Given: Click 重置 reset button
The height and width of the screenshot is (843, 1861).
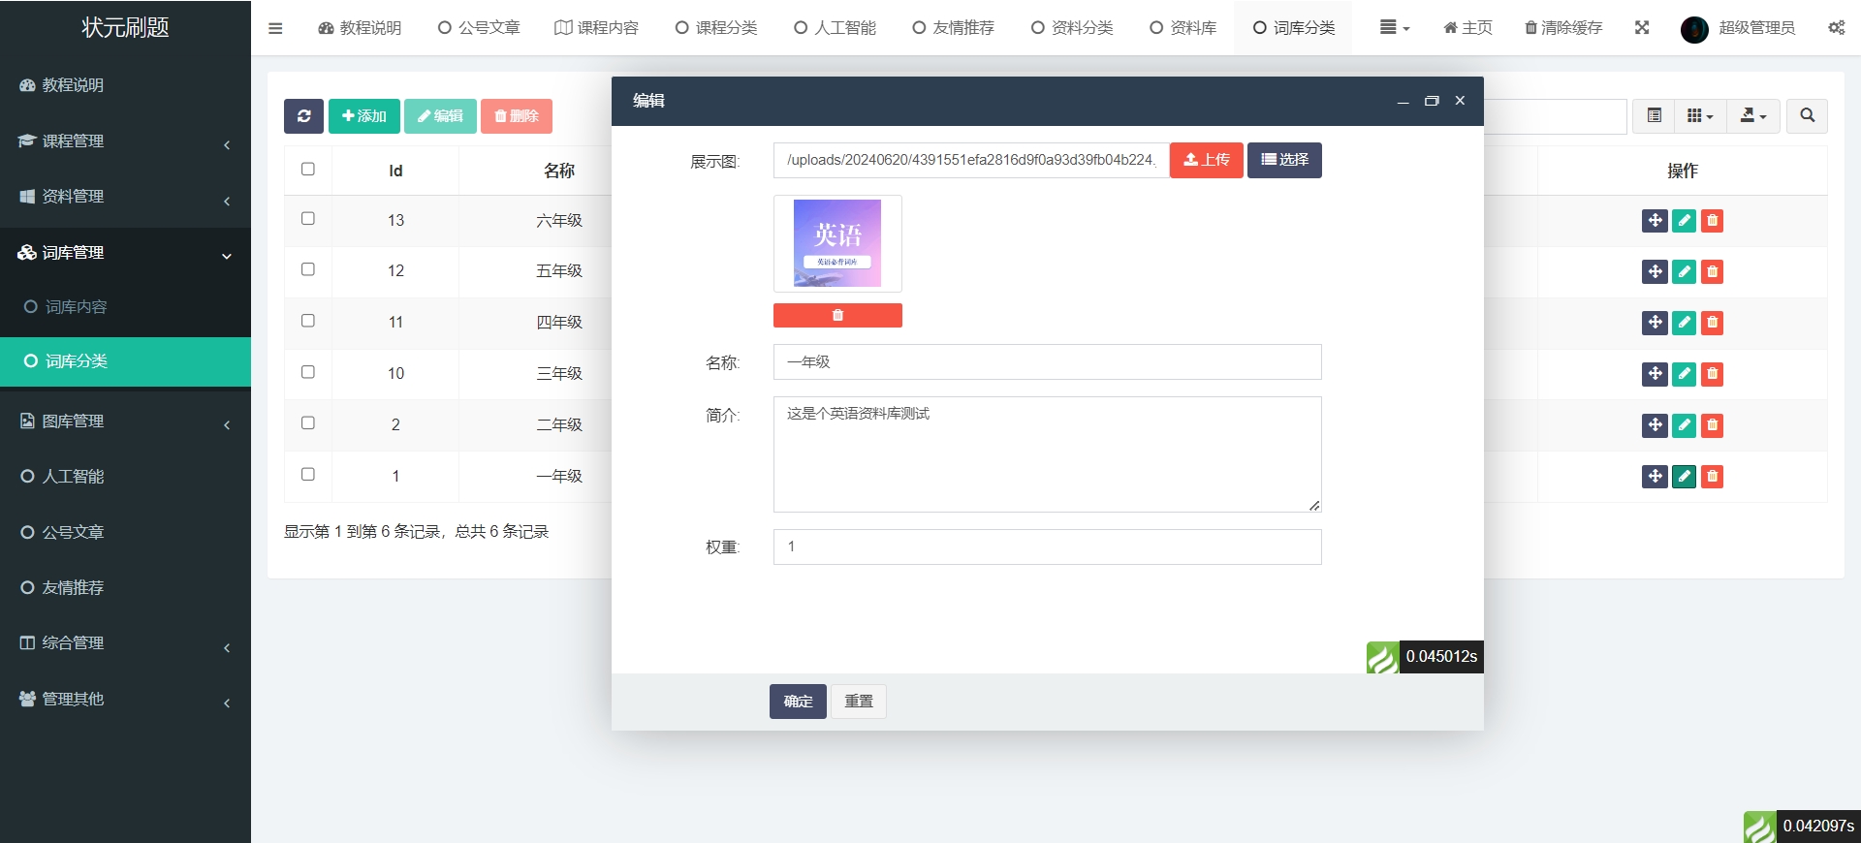Looking at the screenshot, I should 859,702.
